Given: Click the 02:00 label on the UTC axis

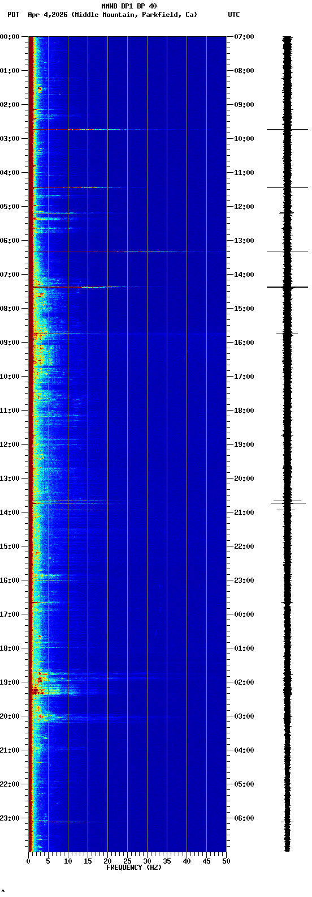Looking at the screenshot, I should coord(244,682).
